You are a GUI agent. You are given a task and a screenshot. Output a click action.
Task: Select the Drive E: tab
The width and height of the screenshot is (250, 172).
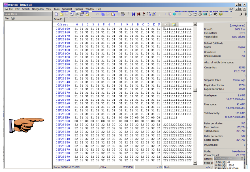[59, 19]
